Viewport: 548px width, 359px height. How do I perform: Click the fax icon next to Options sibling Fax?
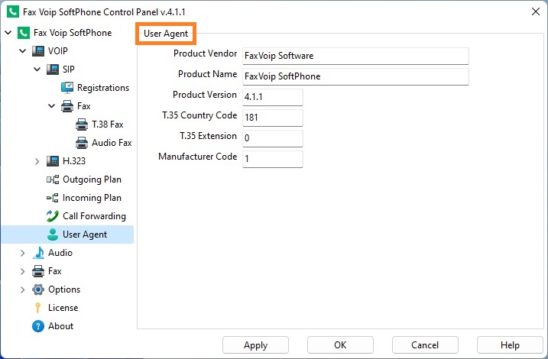pyautogui.click(x=38, y=271)
